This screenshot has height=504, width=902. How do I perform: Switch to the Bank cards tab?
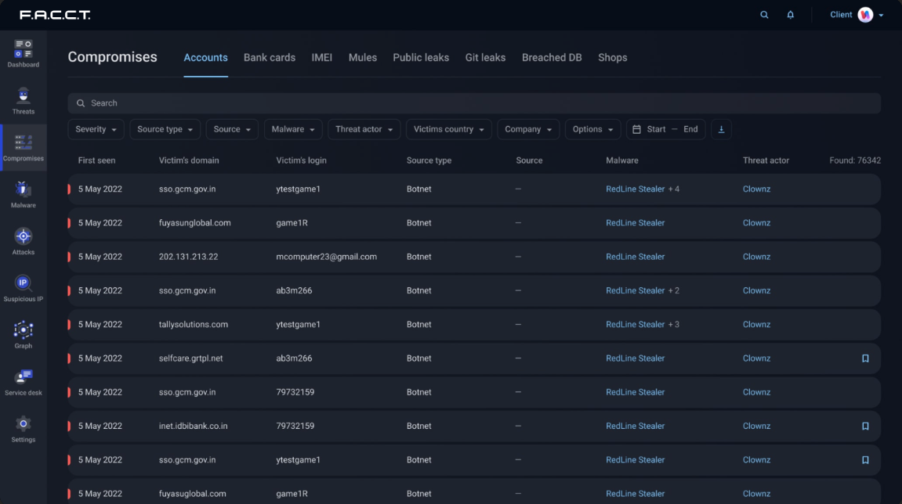[270, 58]
